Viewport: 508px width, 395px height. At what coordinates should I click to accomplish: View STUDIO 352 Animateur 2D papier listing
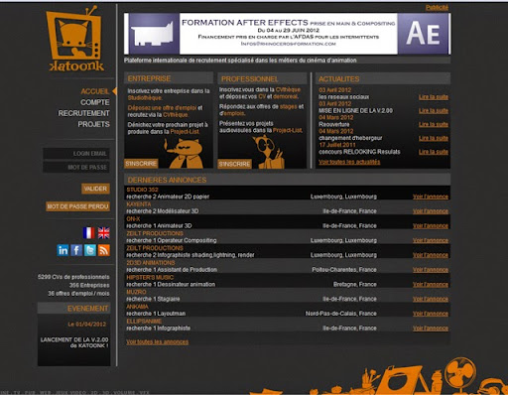(x=431, y=197)
